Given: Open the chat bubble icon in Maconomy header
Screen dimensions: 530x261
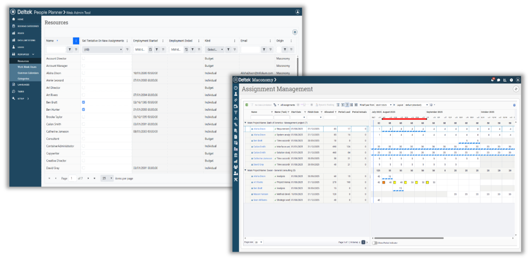Looking at the screenshot, I should [499, 80].
